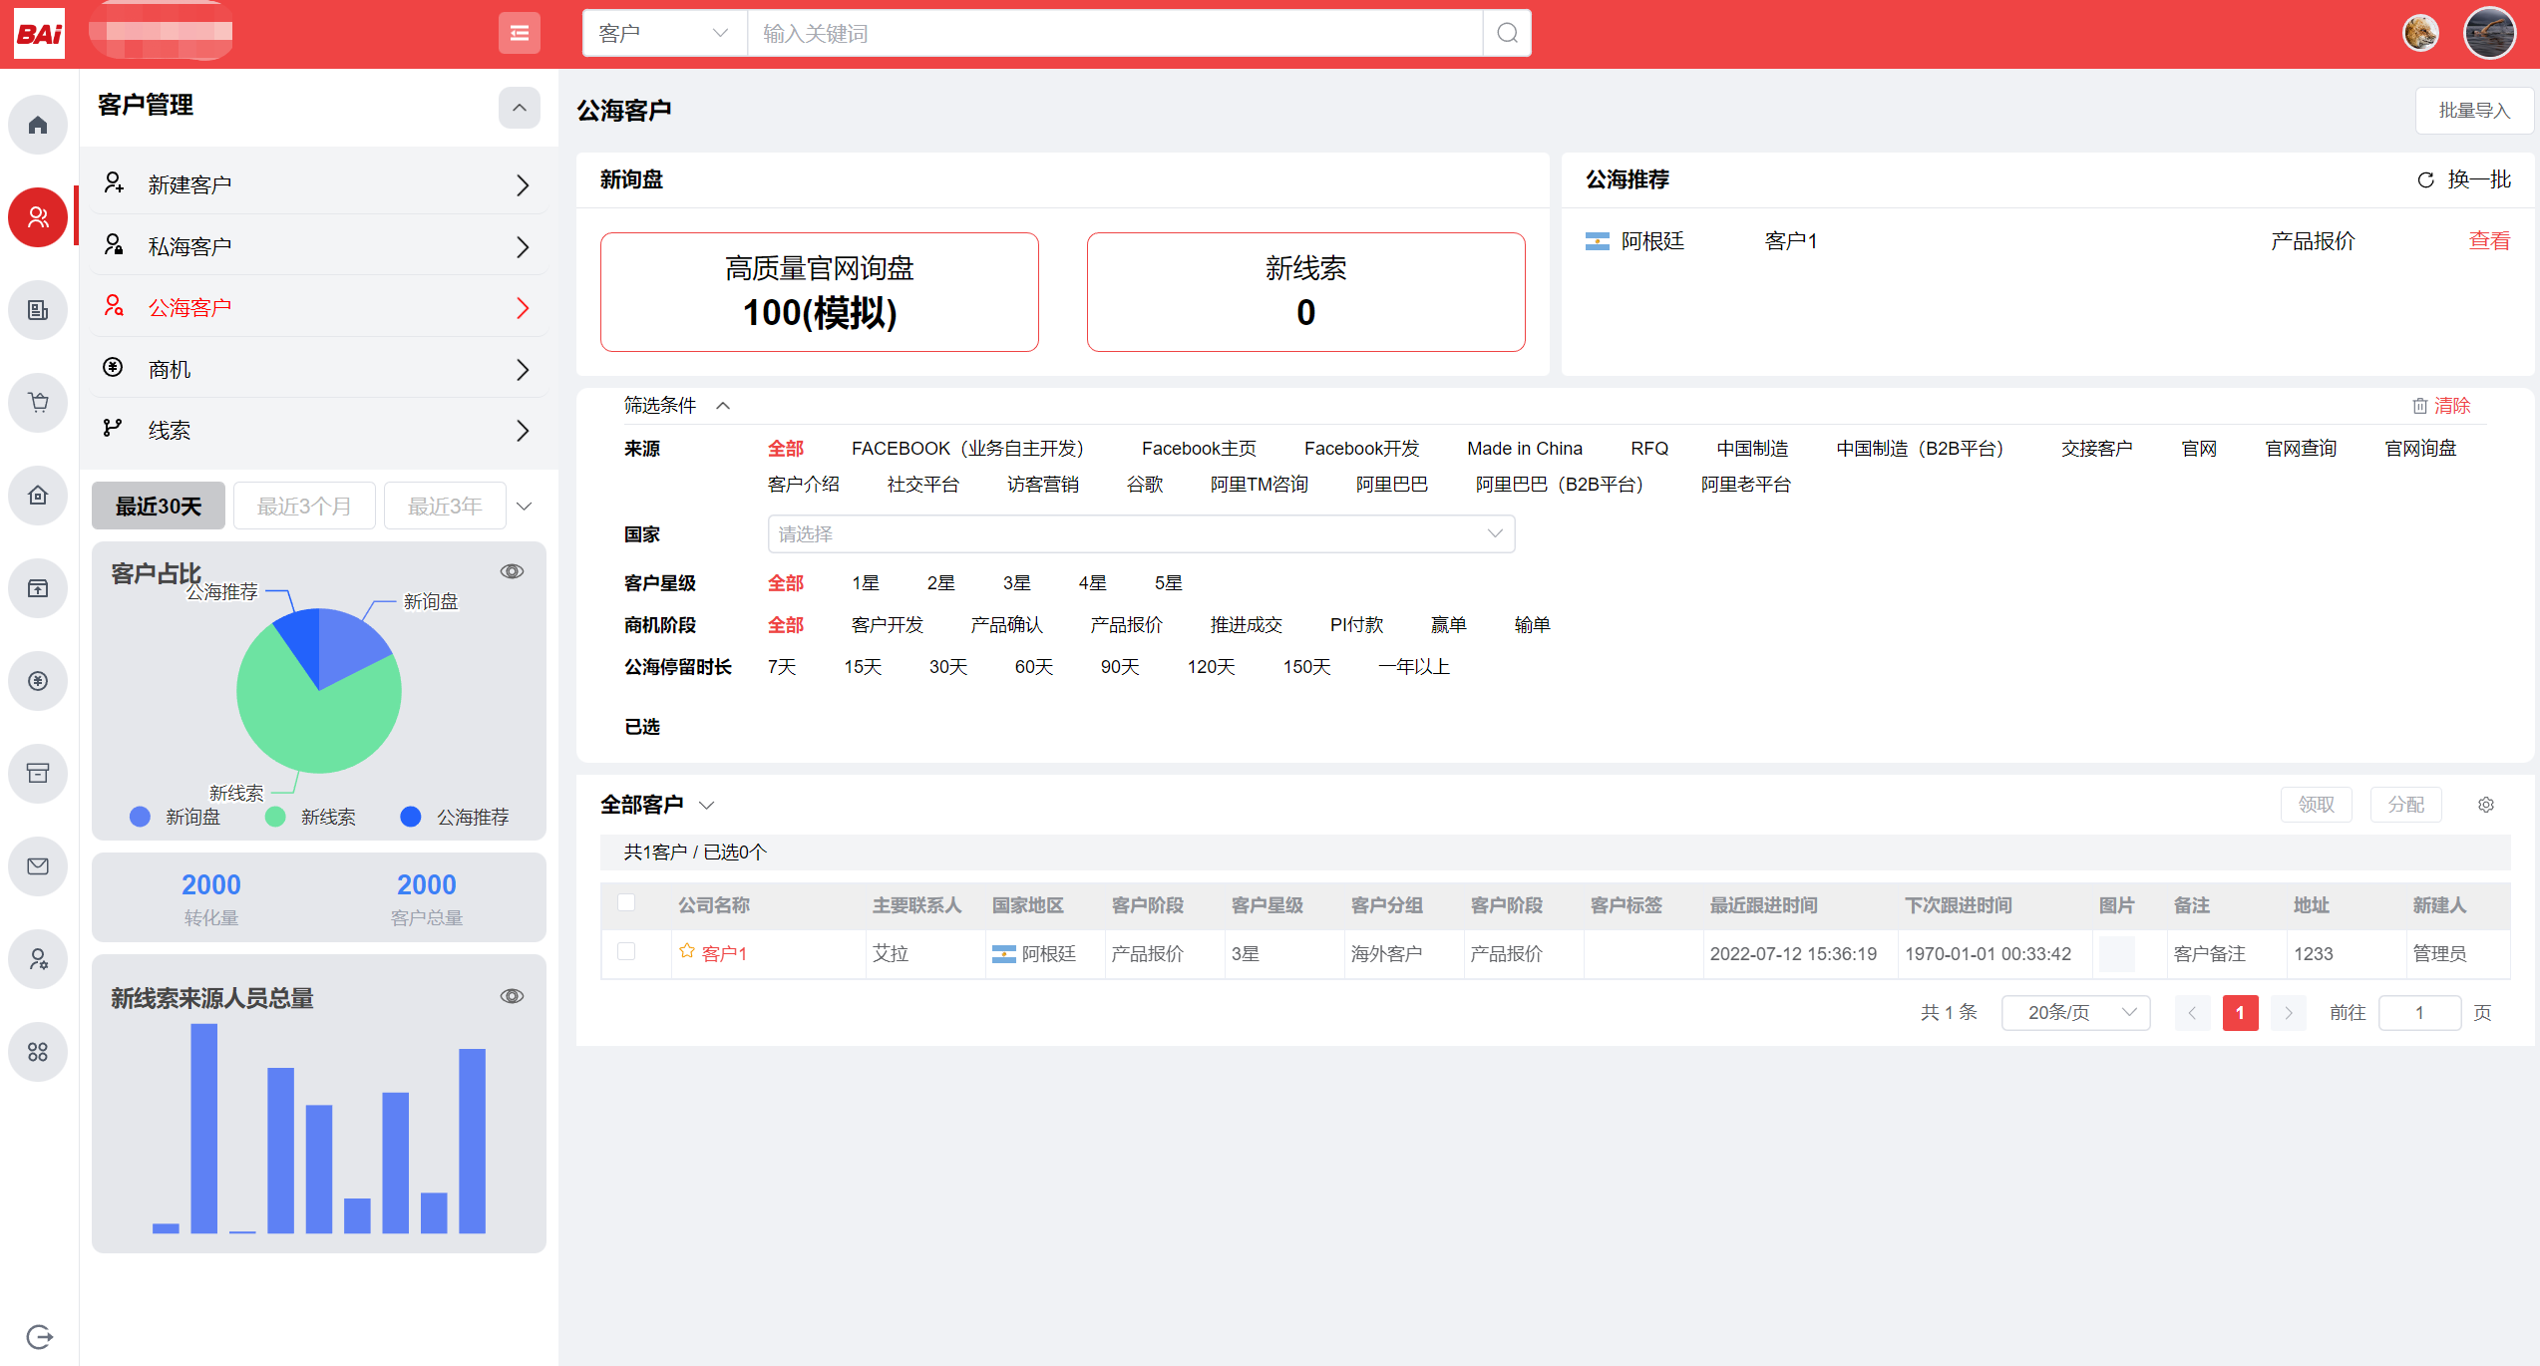Open 新建客户 menu item
This screenshot has height=1366, width=2540.
[319, 184]
